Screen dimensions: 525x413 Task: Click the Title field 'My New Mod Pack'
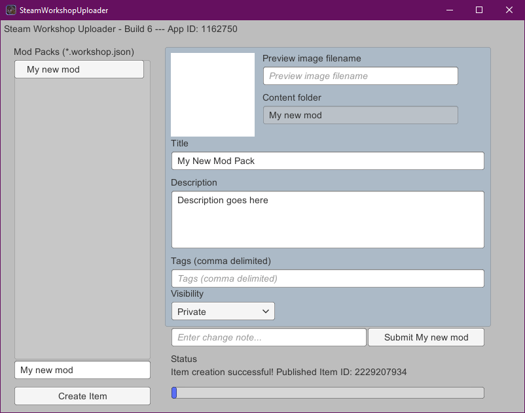point(328,161)
